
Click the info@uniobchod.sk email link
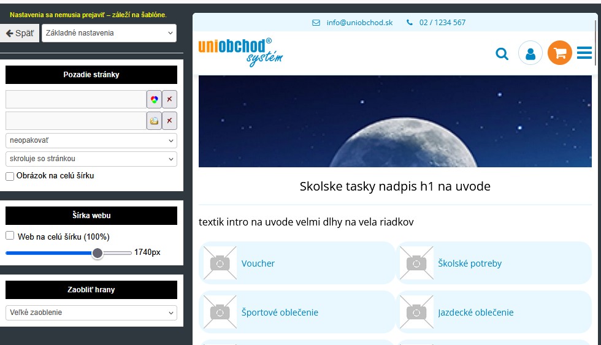pyautogui.click(x=359, y=23)
